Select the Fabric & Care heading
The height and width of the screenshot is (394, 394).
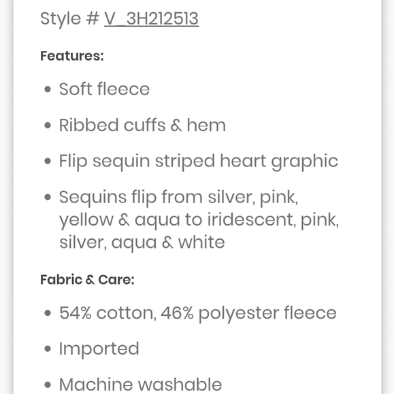(x=87, y=280)
